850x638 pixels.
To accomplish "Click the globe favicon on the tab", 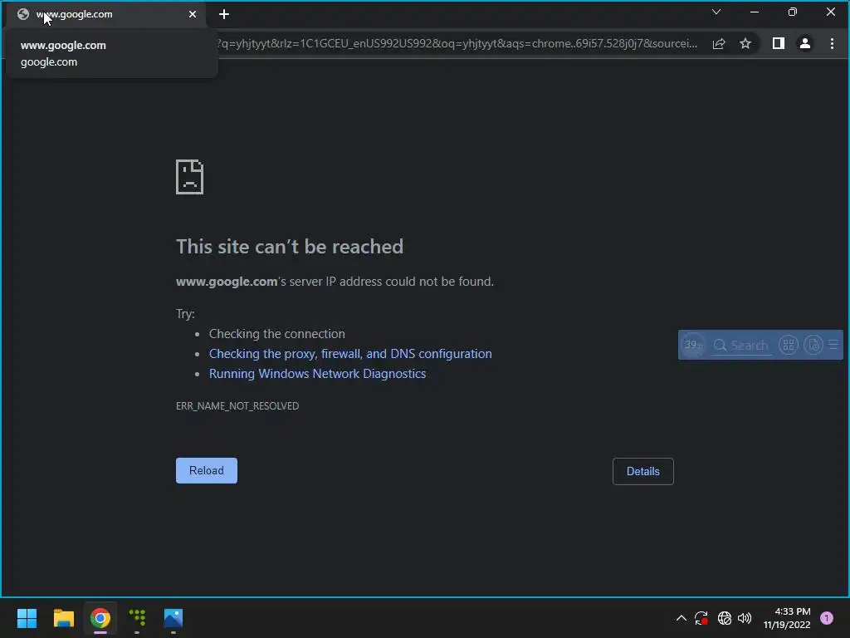I will point(22,14).
